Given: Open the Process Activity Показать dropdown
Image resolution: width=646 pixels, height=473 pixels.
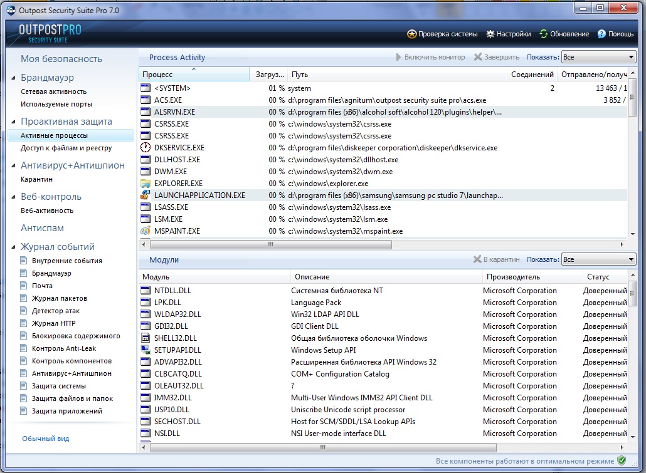Looking at the screenshot, I should click(x=598, y=57).
